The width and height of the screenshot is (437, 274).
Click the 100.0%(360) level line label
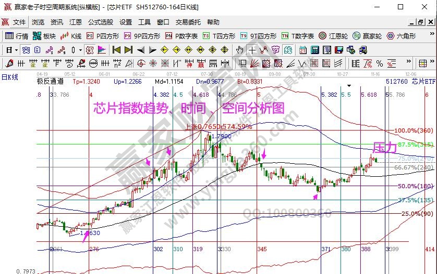coord(415,131)
